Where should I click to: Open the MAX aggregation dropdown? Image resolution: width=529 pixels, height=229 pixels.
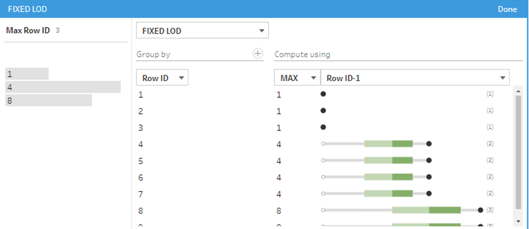click(x=297, y=78)
